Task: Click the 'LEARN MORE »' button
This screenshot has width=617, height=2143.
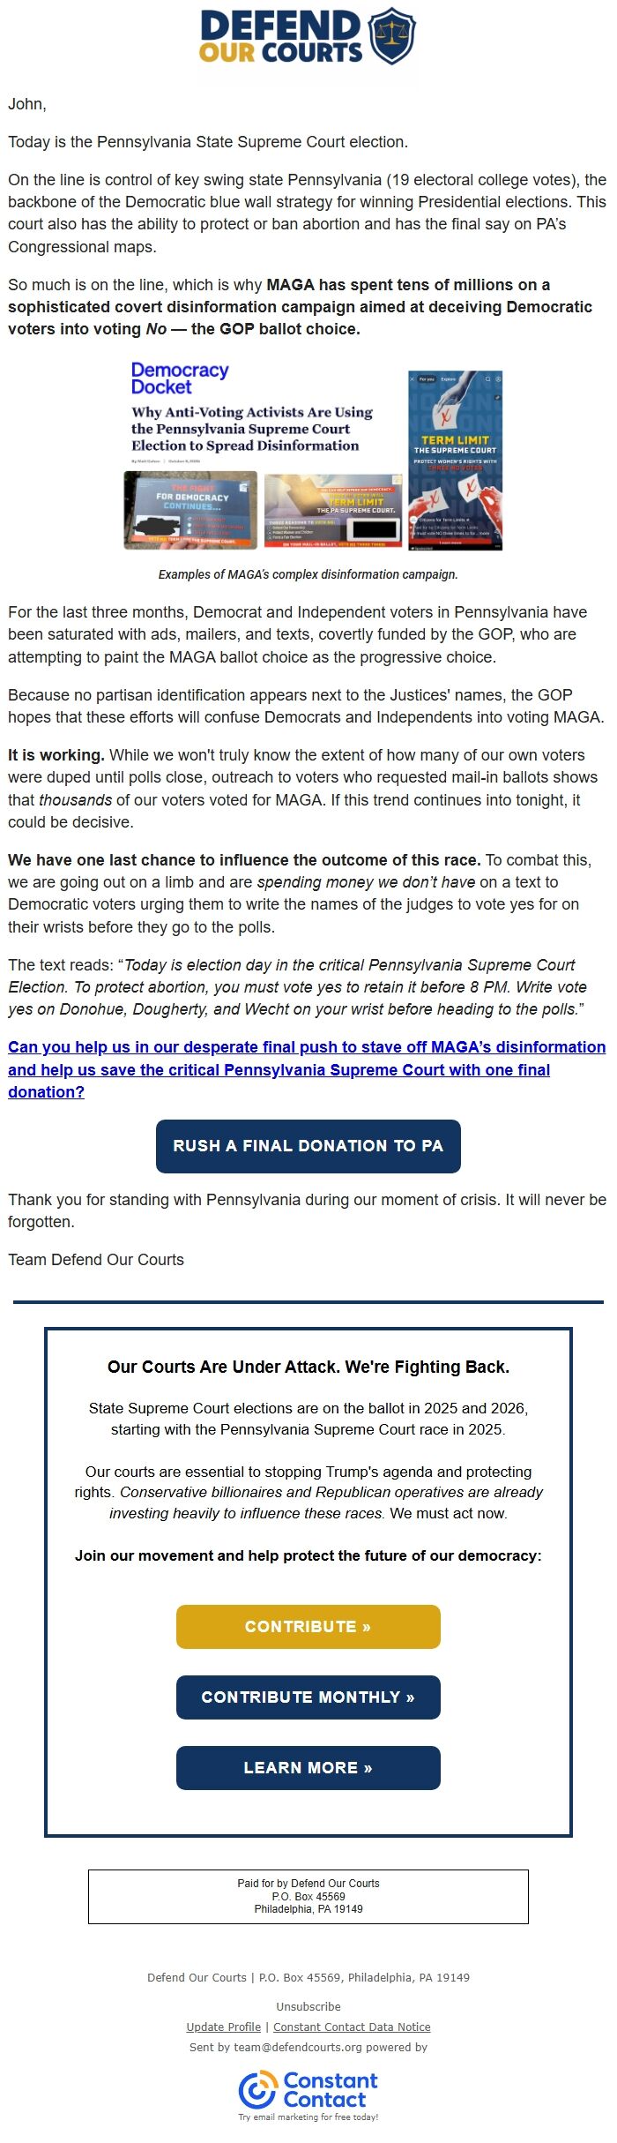Action: tap(308, 1767)
